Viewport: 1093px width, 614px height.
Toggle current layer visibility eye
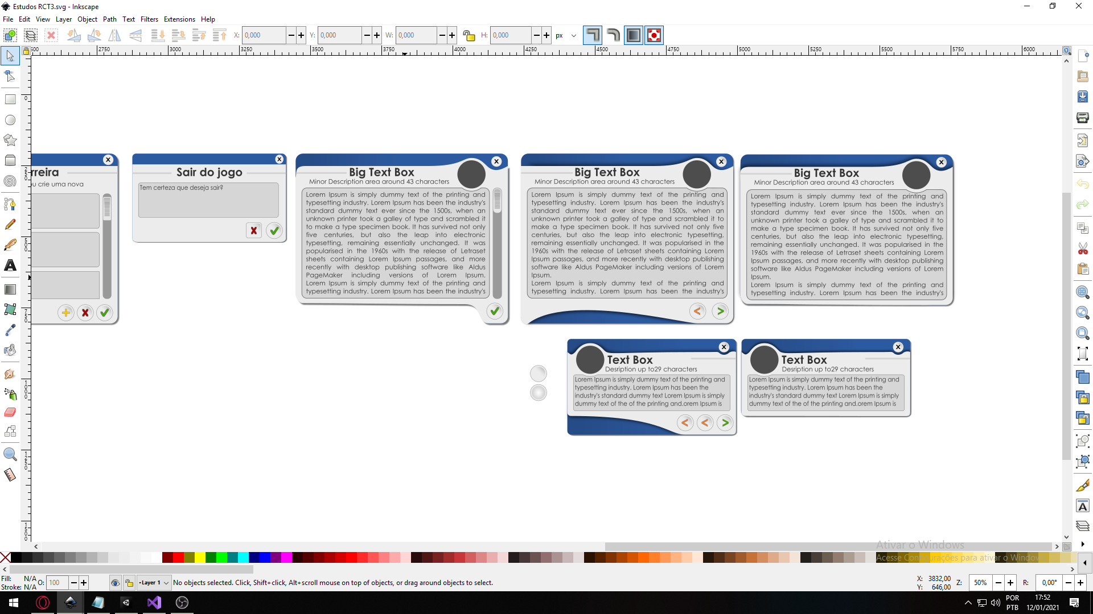tap(115, 583)
